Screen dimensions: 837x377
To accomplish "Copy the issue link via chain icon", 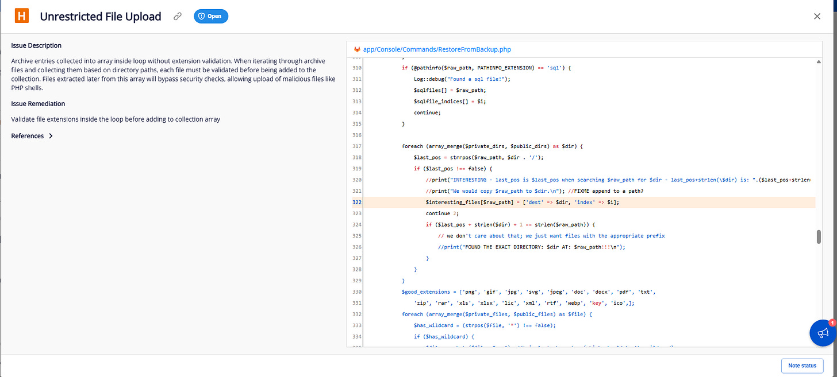I will click(178, 17).
